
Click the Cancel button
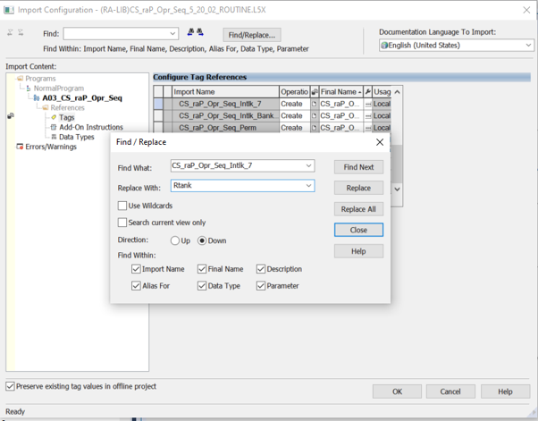pyautogui.click(x=450, y=392)
